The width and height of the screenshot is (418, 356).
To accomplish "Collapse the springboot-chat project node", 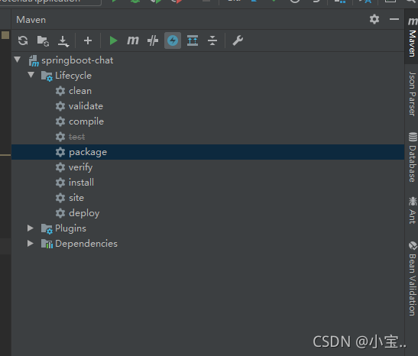I will pos(18,60).
